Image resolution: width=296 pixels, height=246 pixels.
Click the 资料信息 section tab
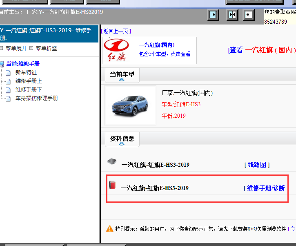pos(122,139)
